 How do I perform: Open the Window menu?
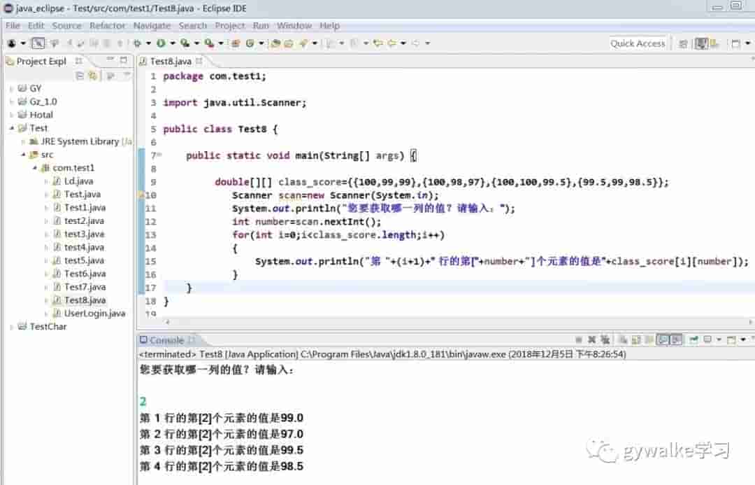pyautogui.click(x=294, y=26)
